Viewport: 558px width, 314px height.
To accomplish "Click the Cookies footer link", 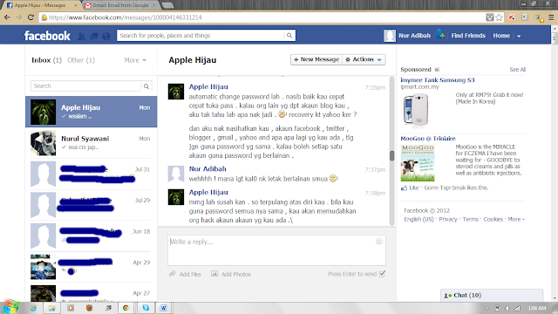I will (x=493, y=219).
